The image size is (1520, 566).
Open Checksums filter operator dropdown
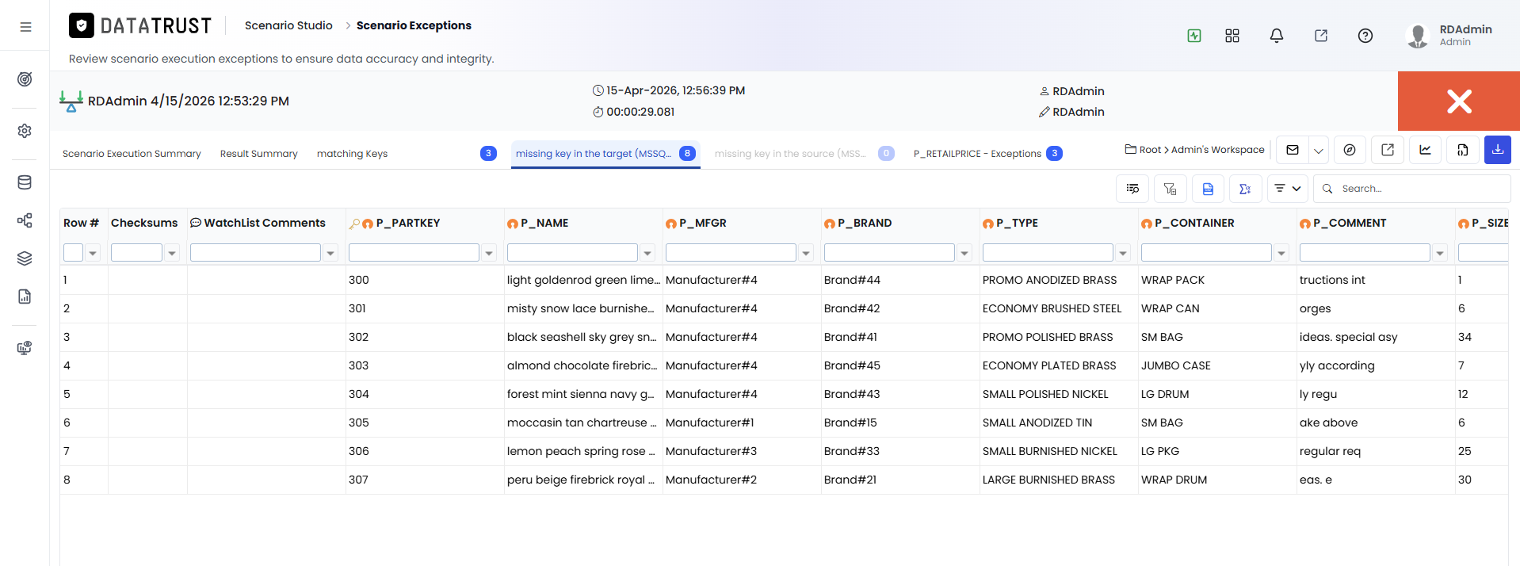(x=172, y=254)
